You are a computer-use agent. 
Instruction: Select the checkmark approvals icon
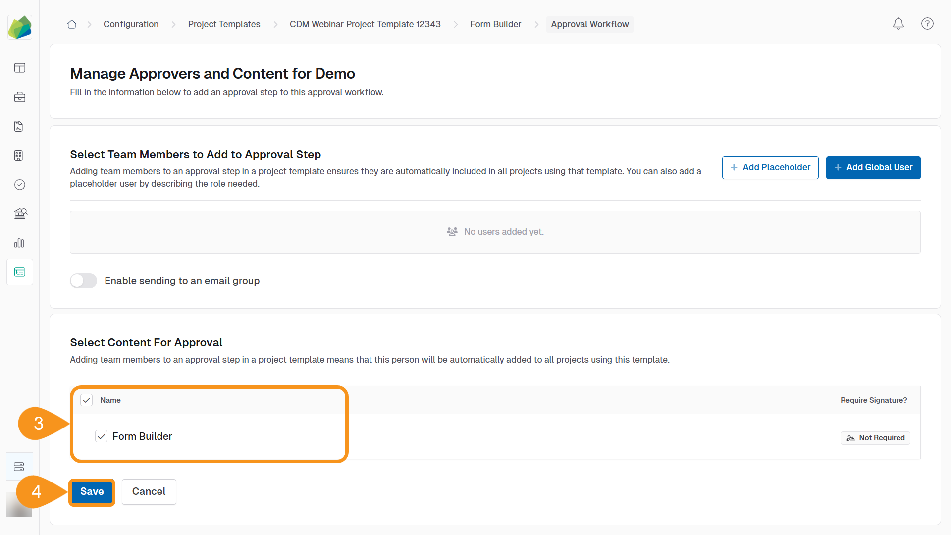pos(19,185)
